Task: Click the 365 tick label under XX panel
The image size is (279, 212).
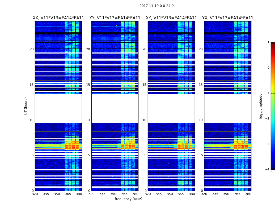Action: [x=68, y=194]
